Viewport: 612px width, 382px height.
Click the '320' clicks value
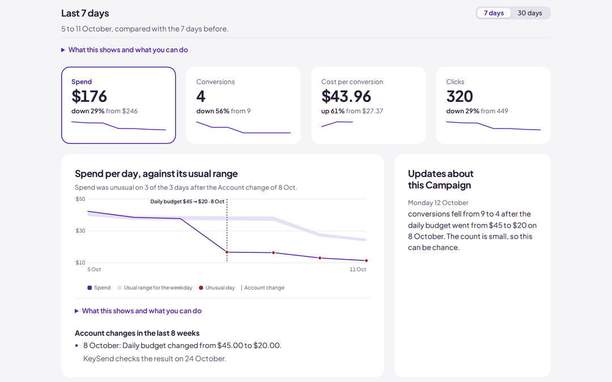tap(460, 96)
